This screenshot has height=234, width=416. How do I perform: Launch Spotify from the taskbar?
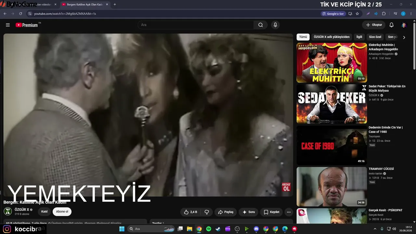[x=209, y=229]
